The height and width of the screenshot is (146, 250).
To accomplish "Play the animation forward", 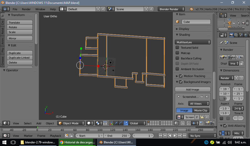I will (175, 135).
